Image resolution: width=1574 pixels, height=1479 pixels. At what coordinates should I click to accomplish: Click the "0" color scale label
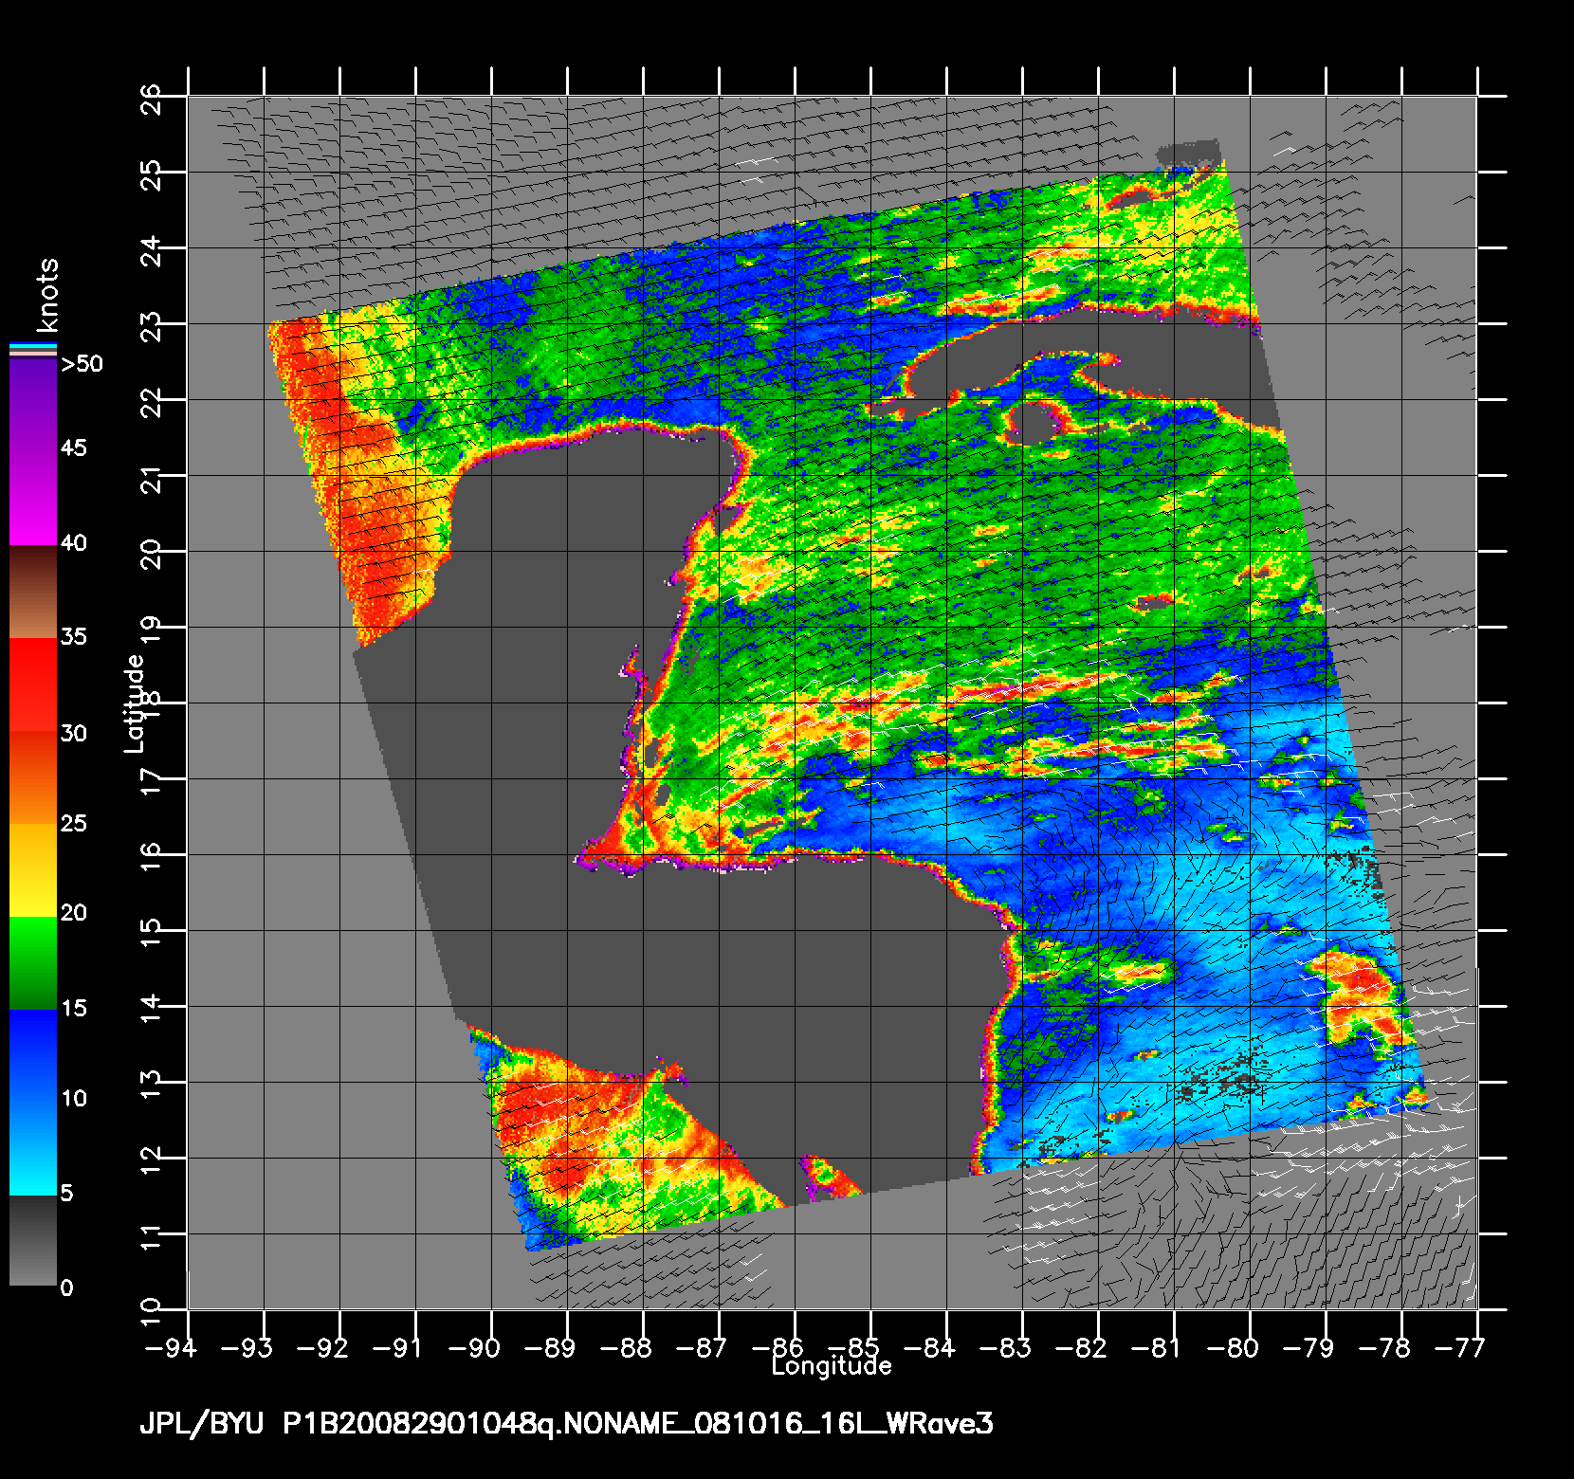click(66, 1288)
